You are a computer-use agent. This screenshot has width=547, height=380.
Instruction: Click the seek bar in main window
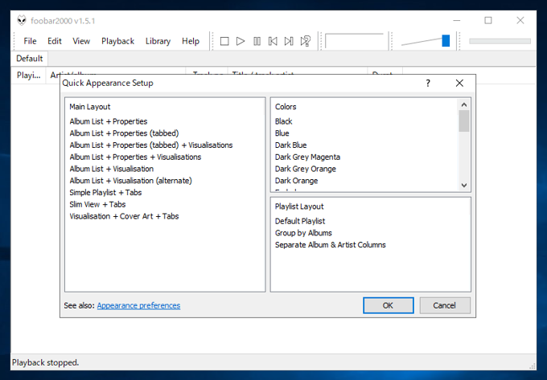point(500,41)
